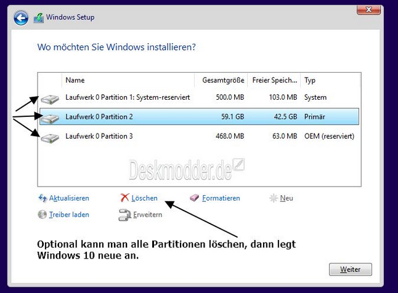
Task: Select Laufwerk 0 Partition 1: System-reserviert row
Action: point(199,97)
